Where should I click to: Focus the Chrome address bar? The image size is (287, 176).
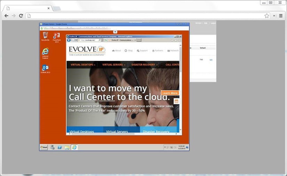148,16
